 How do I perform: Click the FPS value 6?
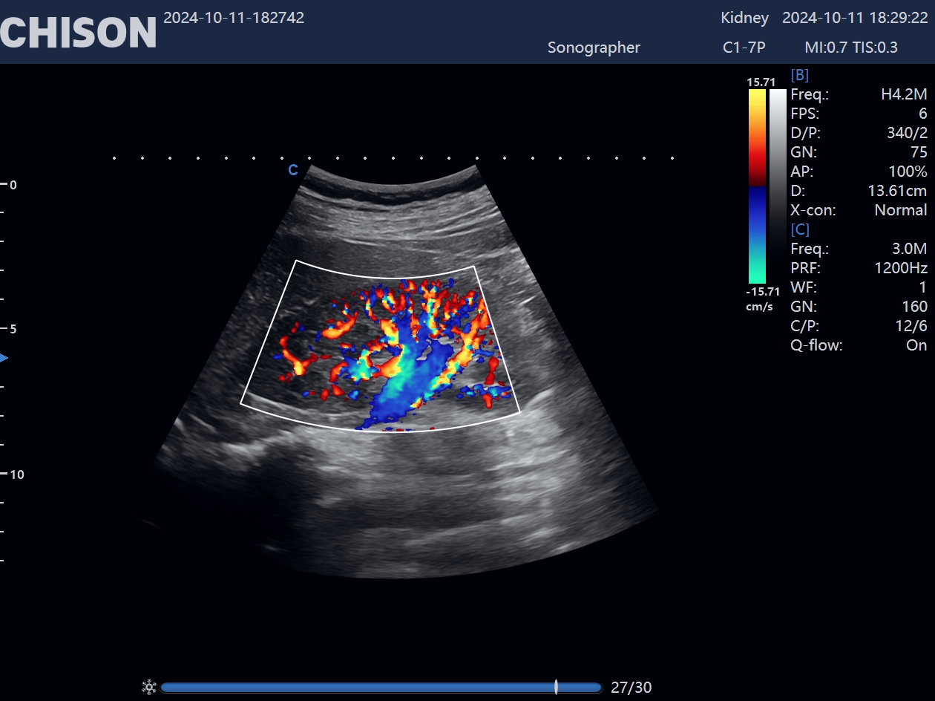click(923, 114)
